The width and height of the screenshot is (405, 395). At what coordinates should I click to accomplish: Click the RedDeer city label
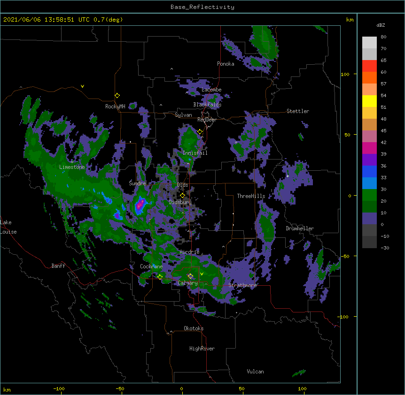tap(207, 120)
